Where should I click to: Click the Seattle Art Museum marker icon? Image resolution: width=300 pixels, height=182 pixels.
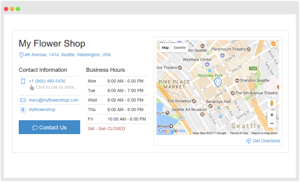pos(202,114)
